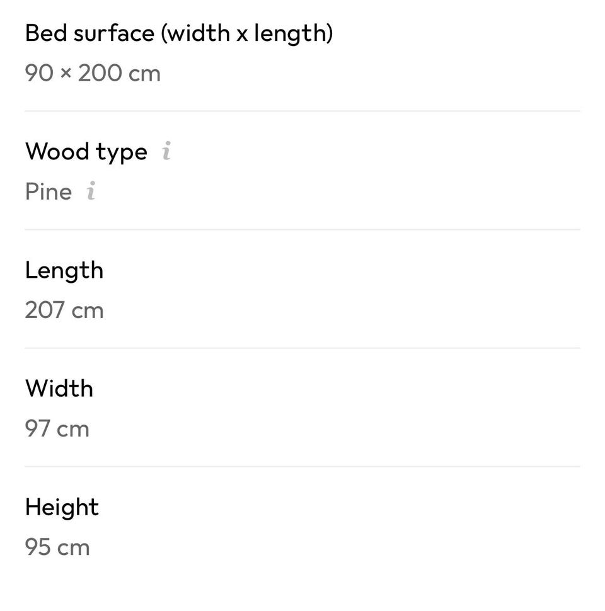Click the number 95 in the Height row
This screenshot has height=611, width=605.
coord(38,547)
